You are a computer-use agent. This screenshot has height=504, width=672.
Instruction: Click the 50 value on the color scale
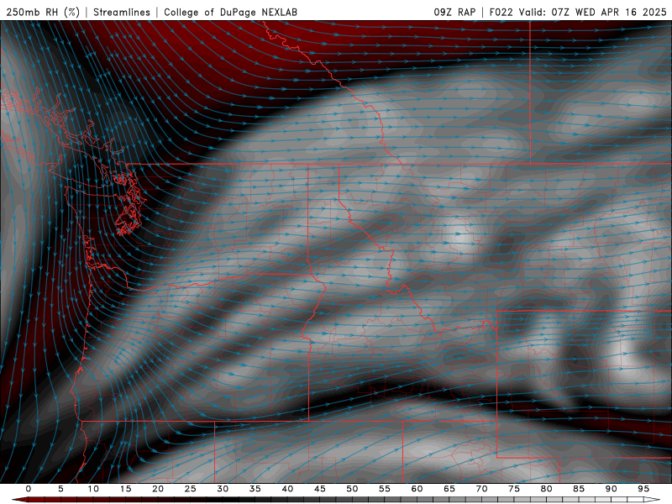[x=352, y=489]
